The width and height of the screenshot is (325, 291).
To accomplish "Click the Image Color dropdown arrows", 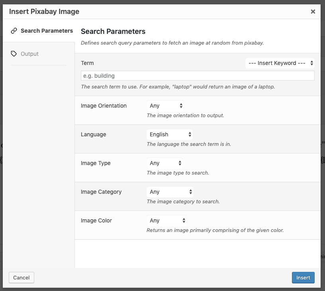I will point(184,220).
